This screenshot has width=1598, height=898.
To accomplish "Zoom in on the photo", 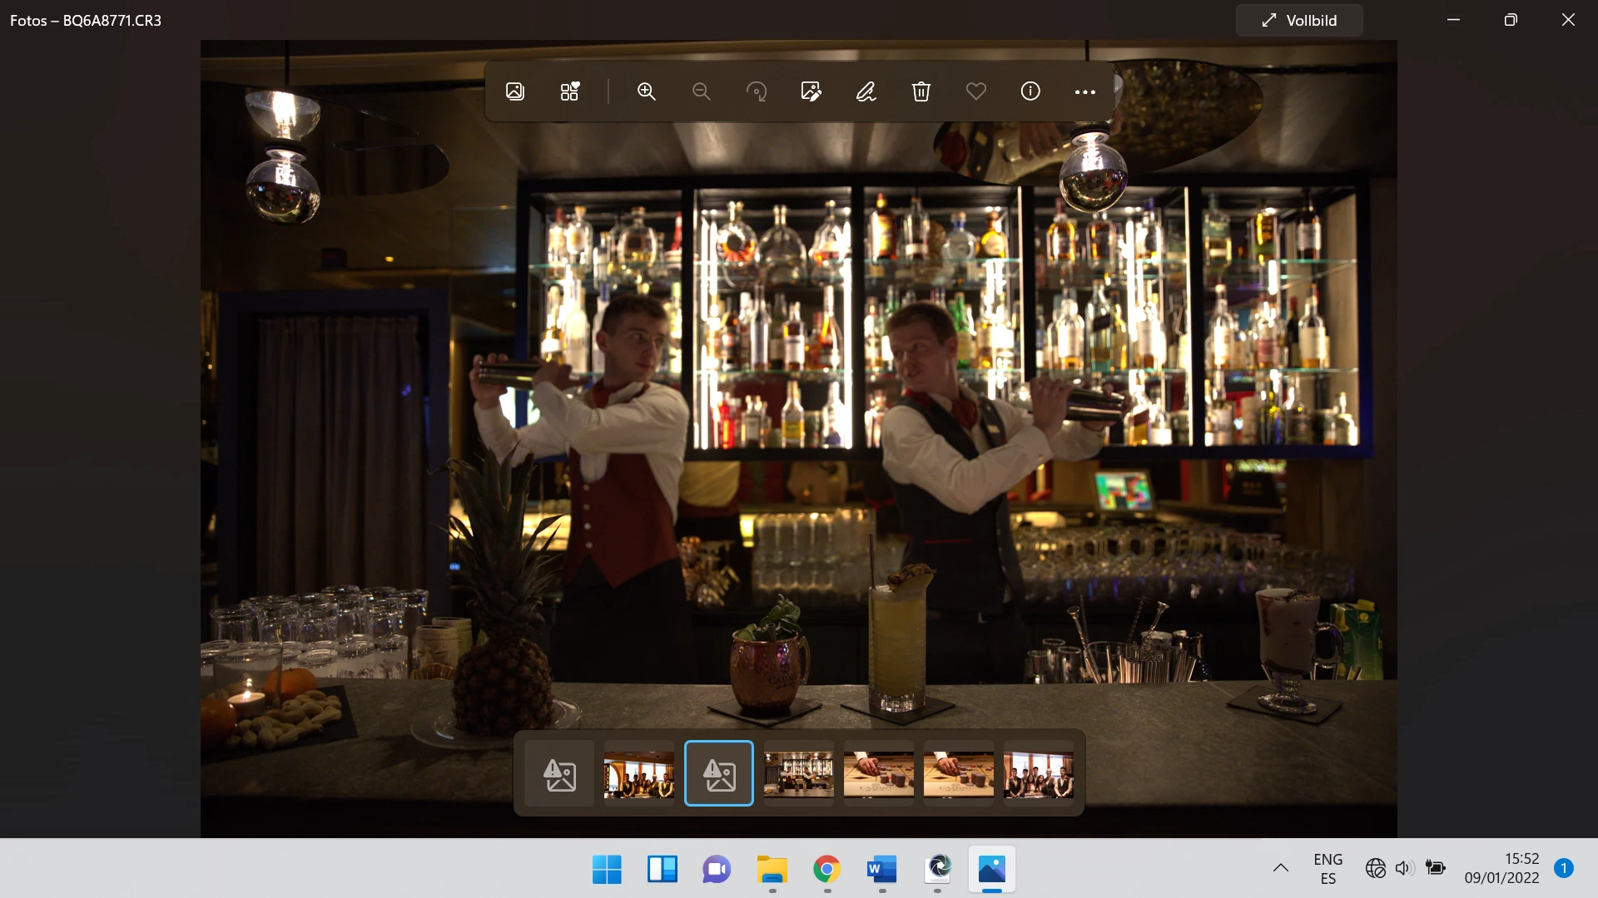I will [647, 91].
